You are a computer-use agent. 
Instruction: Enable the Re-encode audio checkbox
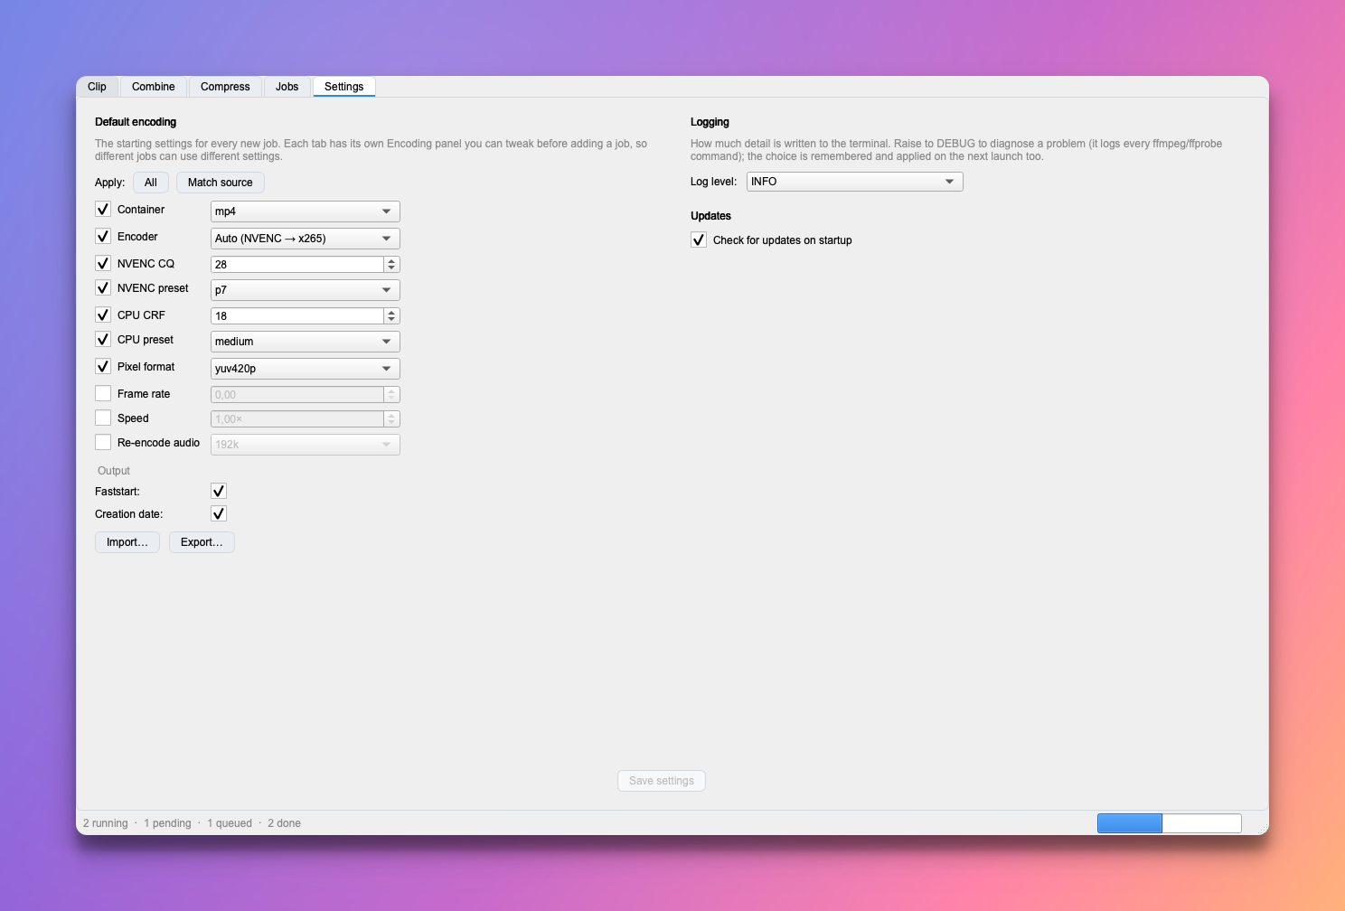click(x=103, y=442)
